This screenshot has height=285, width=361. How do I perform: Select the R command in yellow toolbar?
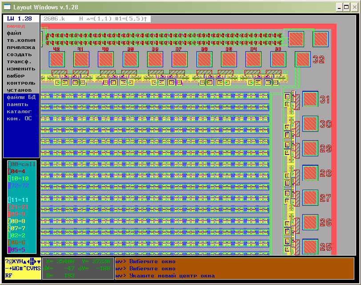tap(7, 276)
